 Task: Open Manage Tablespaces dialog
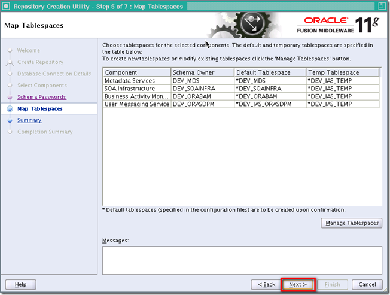(352, 223)
